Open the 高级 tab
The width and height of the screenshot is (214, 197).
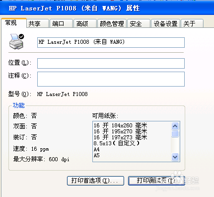coord(85,23)
